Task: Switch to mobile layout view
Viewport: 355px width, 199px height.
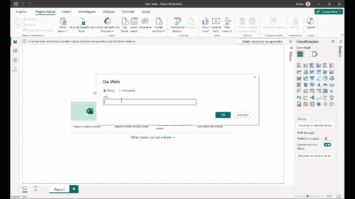Action: [x=35, y=189]
